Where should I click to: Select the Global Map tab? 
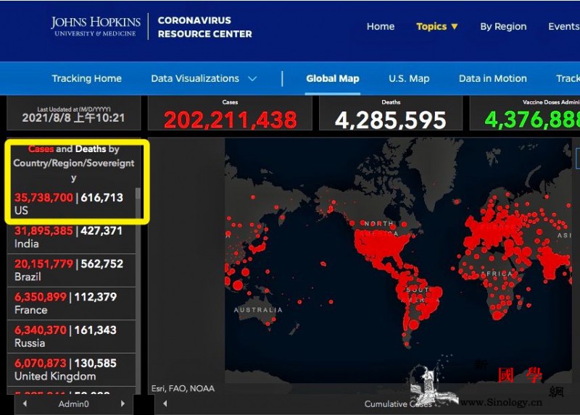click(x=333, y=78)
